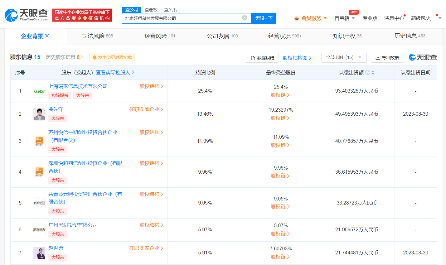Screen dimensions: 446x265
Task: Click 发生变更时通知我 notification button
Action: coord(112,57)
